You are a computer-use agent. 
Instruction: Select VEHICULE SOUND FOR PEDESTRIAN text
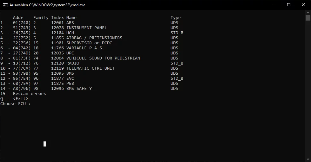coord(103,58)
